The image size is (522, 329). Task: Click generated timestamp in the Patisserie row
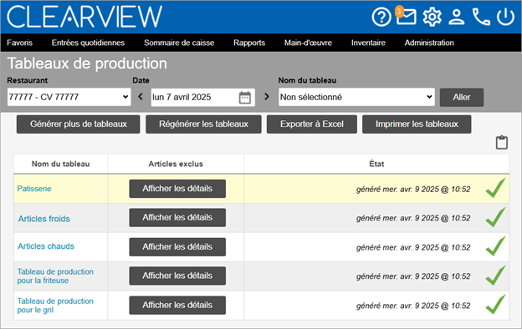413,190
